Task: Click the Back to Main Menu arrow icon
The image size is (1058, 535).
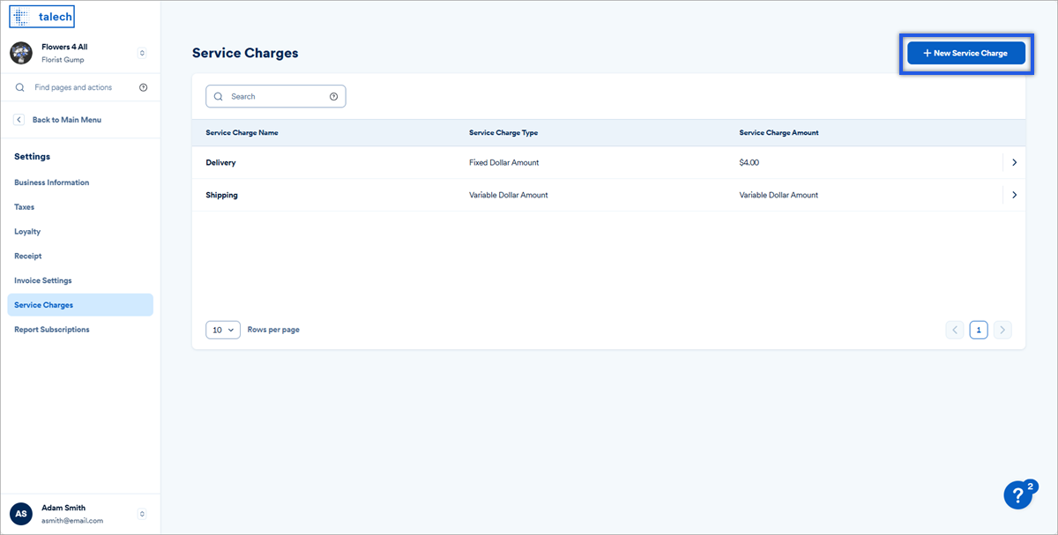Action: 19,120
